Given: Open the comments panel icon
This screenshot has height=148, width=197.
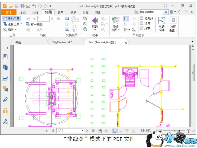Looking at the screenshot, I should pos(5,89).
